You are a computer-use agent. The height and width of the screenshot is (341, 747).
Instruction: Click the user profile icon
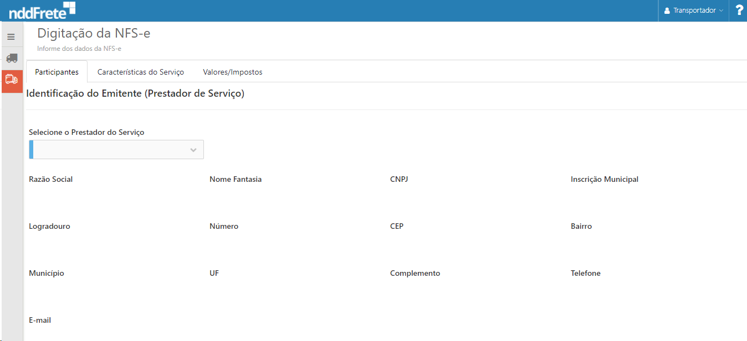pos(667,11)
